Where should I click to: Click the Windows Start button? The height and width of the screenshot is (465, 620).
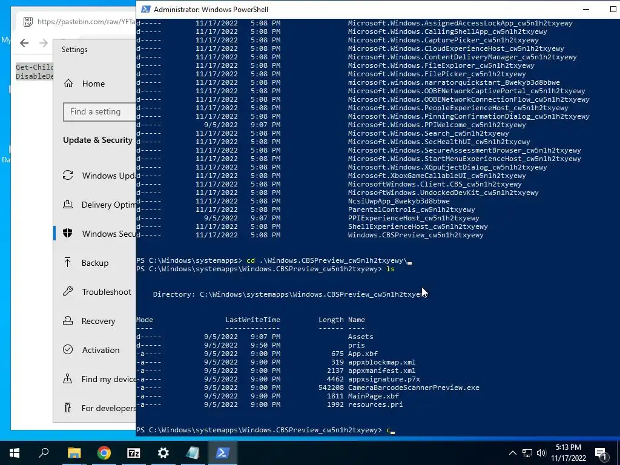click(15, 453)
